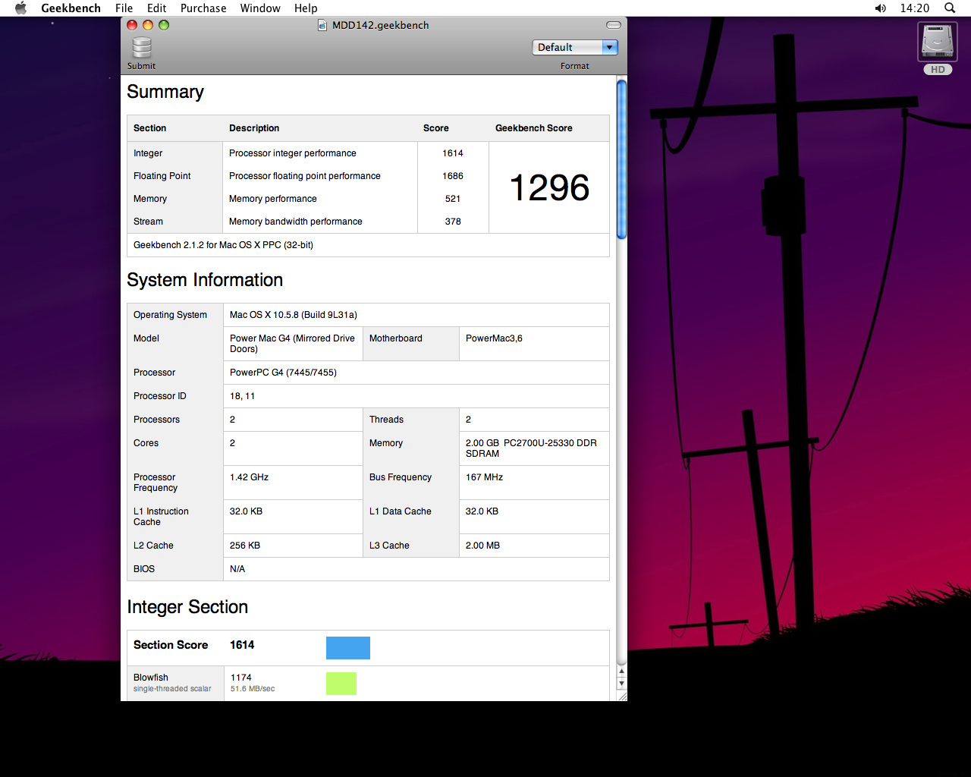Click the '167 MHz' bus frequency value
Image resolution: width=971 pixels, height=777 pixels.
click(x=484, y=477)
